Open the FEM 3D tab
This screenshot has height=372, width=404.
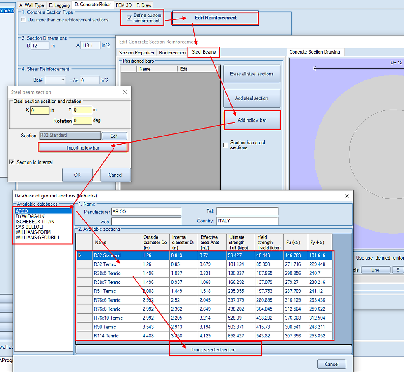tap(124, 5)
